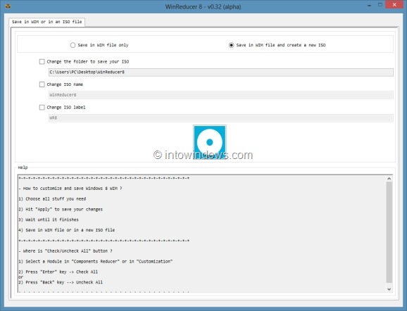Click the '1) Choose all stuff you need' line
The image size is (407, 311).
tap(52, 198)
